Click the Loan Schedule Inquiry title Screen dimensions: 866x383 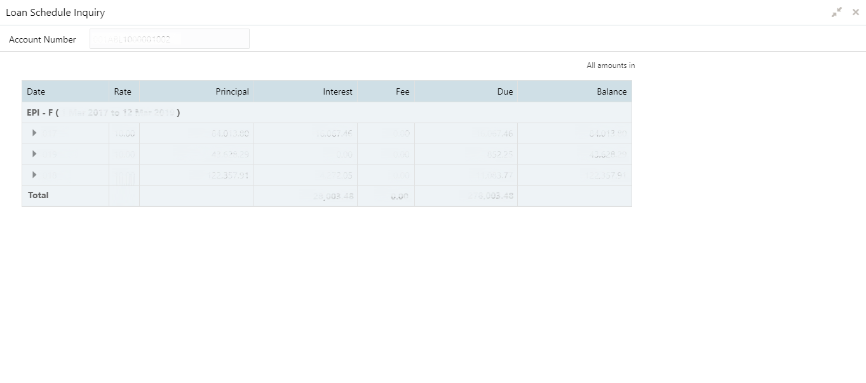pyautogui.click(x=55, y=12)
